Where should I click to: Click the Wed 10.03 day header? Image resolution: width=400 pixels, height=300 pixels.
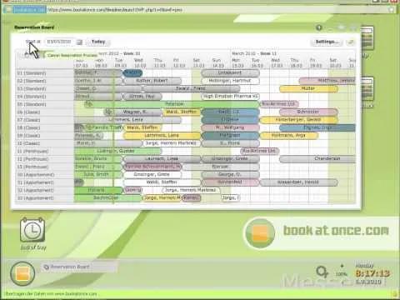(140, 62)
